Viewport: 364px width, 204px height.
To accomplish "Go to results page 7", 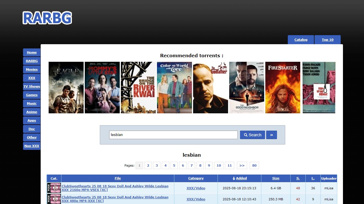I will (x=192, y=165).
